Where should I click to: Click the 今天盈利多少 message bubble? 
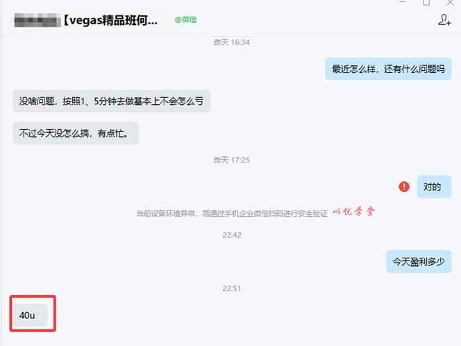tap(419, 261)
